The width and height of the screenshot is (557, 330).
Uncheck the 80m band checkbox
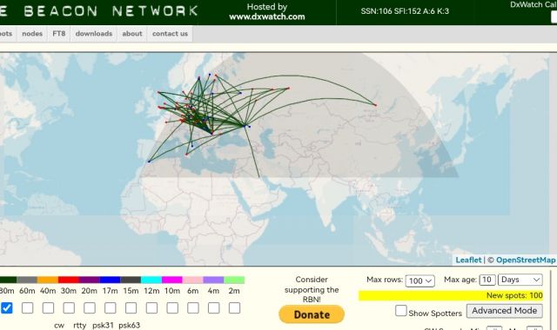pyautogui.click(x=7, y=307)
